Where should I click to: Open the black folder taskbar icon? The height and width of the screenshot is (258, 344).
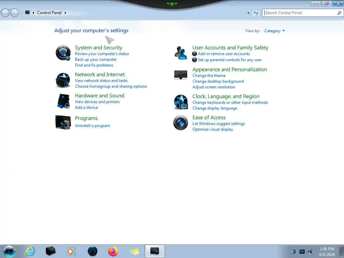point(51,251)
